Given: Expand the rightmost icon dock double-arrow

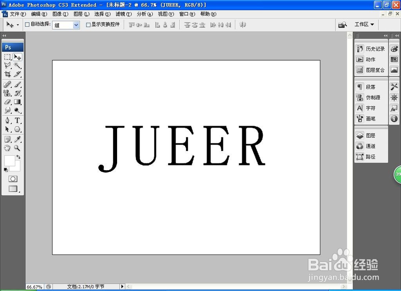Looking at the screenshot, I should tap(397, 35).
